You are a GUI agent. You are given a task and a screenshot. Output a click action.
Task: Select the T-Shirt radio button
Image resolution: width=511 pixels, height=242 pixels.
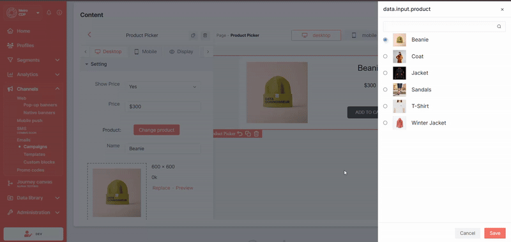pos(385,106)
